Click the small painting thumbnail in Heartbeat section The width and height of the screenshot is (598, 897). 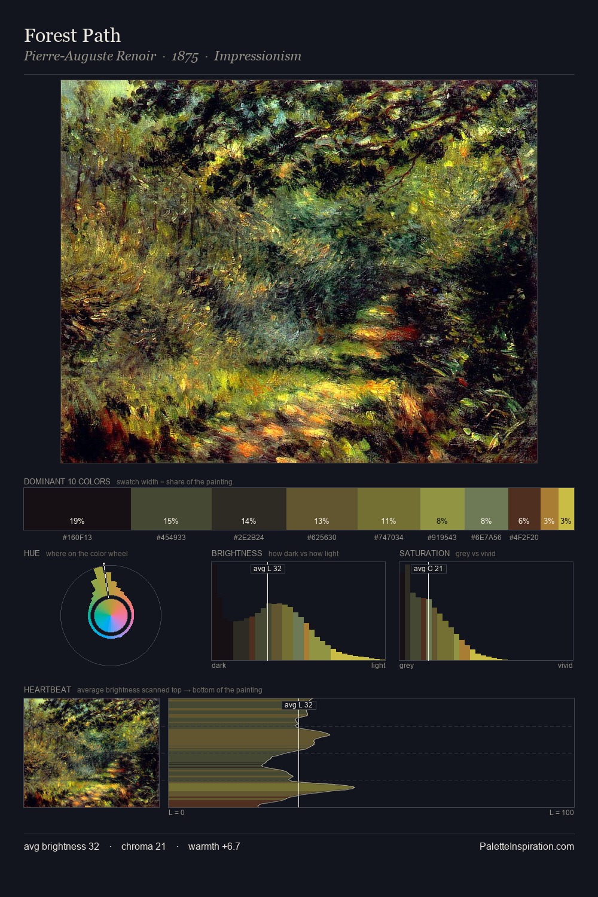(x=91, y=753)
